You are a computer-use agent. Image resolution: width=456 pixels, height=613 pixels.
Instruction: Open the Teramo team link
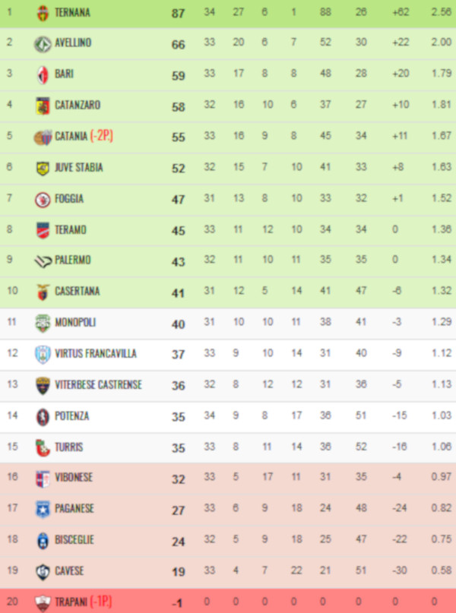[x=71, y=229]
